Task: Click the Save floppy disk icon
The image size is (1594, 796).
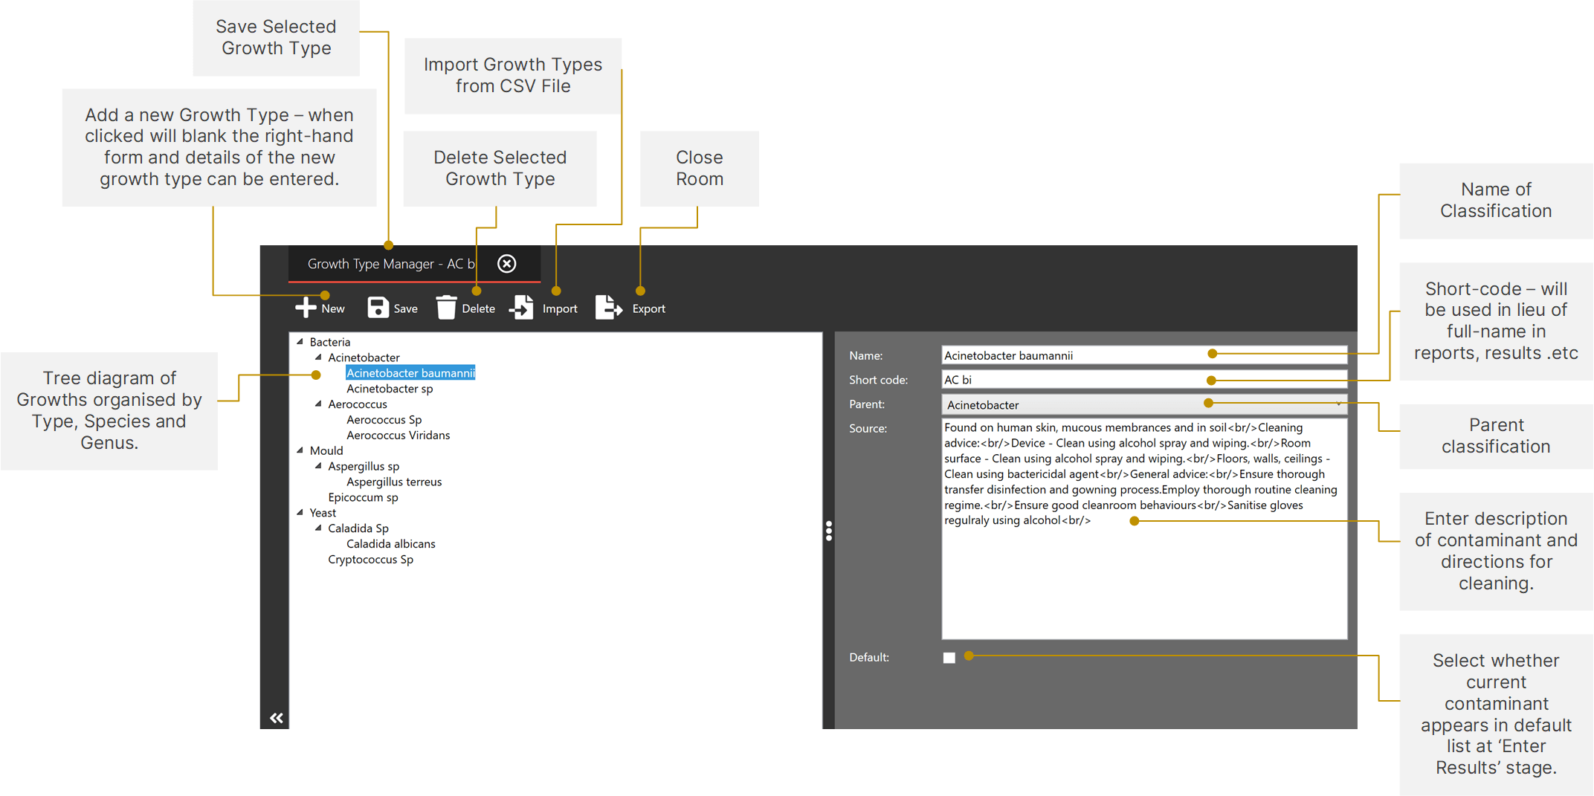Action: click(x=378, y=308)
